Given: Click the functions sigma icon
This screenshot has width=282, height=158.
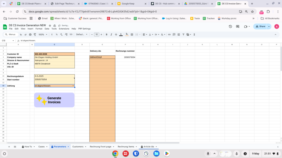Looking at the screenshot, I should [x=194, y=35].
